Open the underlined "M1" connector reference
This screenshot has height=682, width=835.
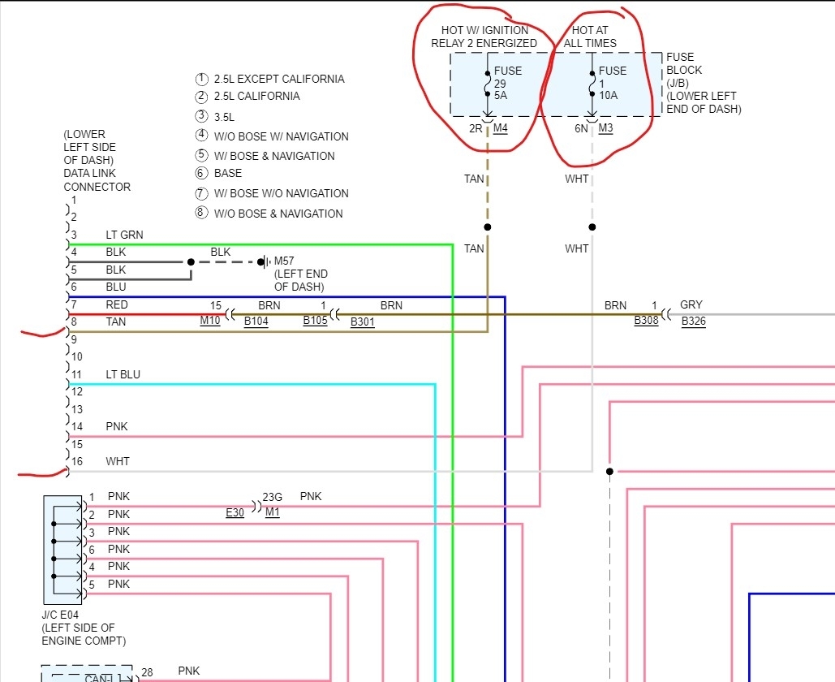(x=272, y=512)
